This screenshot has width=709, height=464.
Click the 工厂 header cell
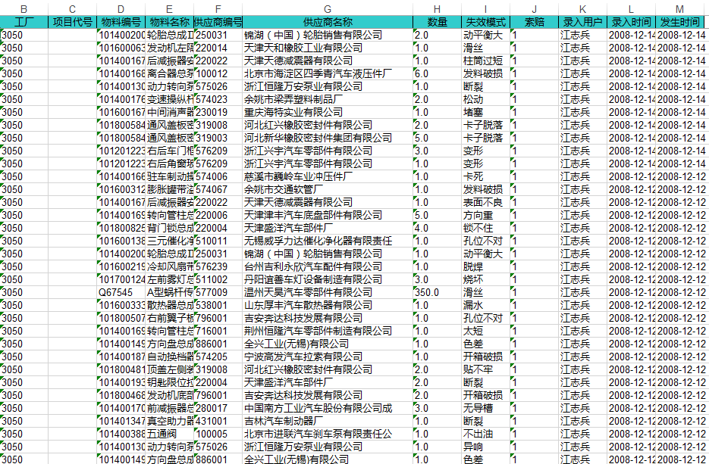pos(24,22)
